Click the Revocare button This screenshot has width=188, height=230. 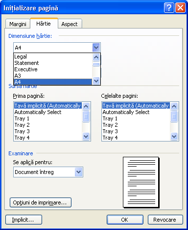click(165, 220)
